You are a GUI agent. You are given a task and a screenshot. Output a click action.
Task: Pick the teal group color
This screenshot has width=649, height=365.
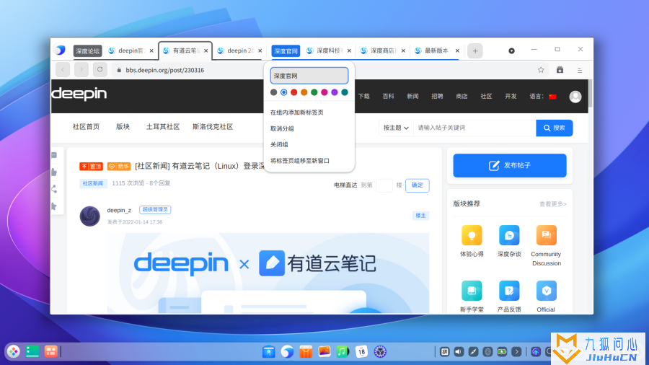[345, 92]
